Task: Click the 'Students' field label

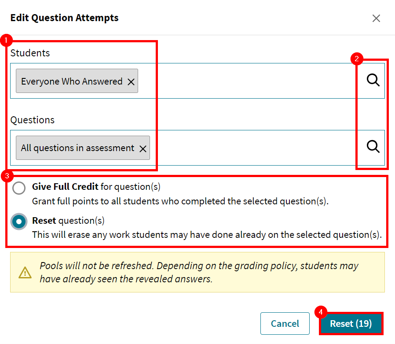Action: click(x=30, y=53)
